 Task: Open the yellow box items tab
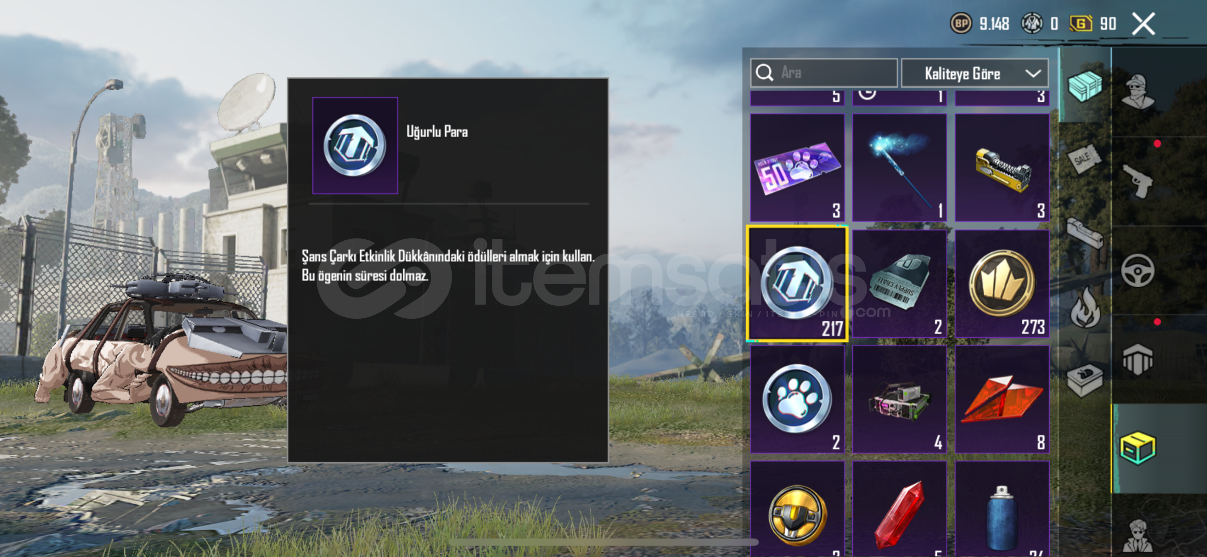tap(1137, 448)
